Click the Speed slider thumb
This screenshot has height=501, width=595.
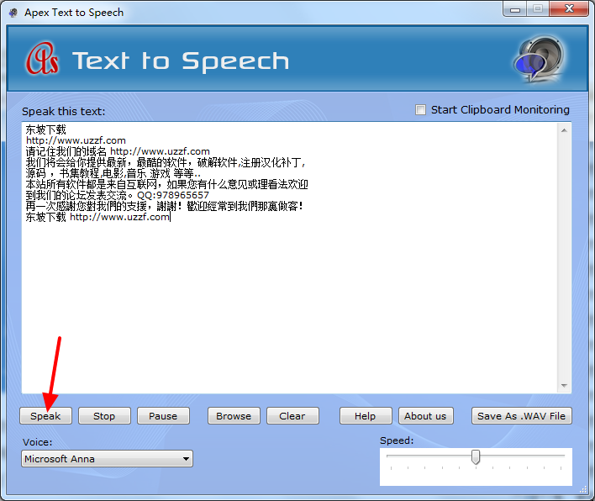476,456
